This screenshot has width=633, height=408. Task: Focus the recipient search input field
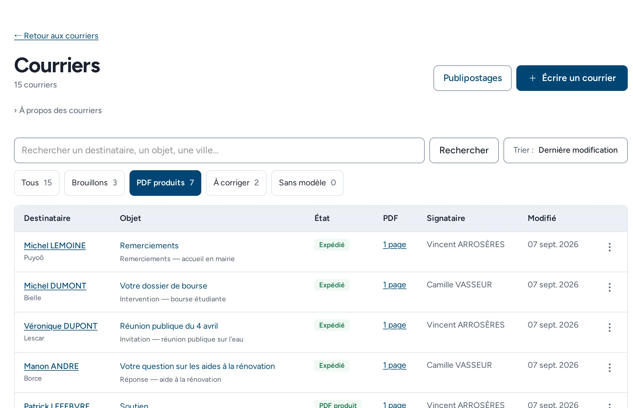(x=219, y=150)
